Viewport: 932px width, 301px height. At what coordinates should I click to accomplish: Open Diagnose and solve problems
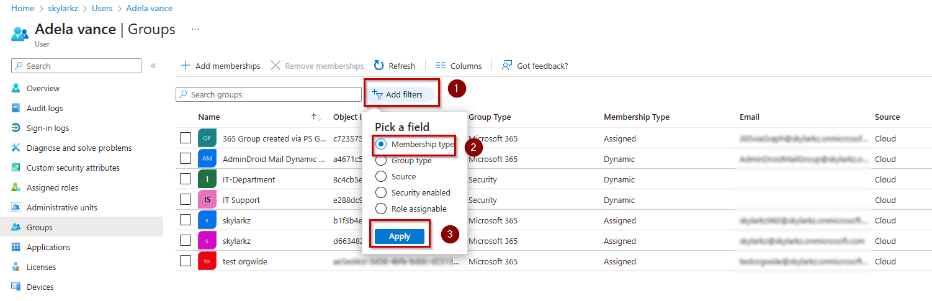[x=79, y=148]
